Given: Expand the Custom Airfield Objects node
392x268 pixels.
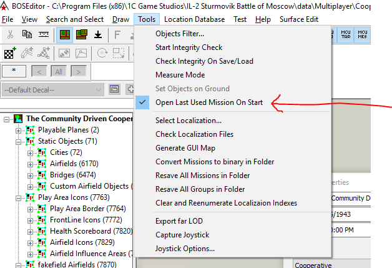Looking at the screenshot, I should click(x=30, y=187).
